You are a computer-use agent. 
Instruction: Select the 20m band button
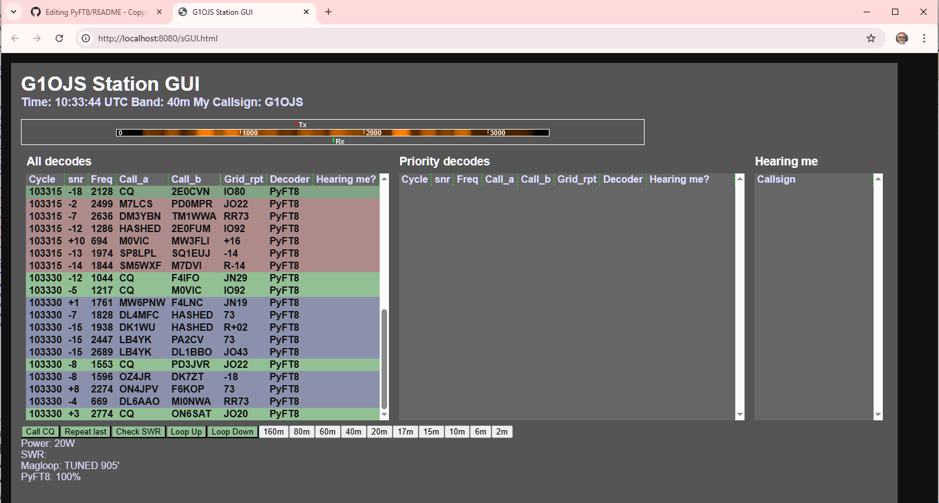(x=379, y=431)
